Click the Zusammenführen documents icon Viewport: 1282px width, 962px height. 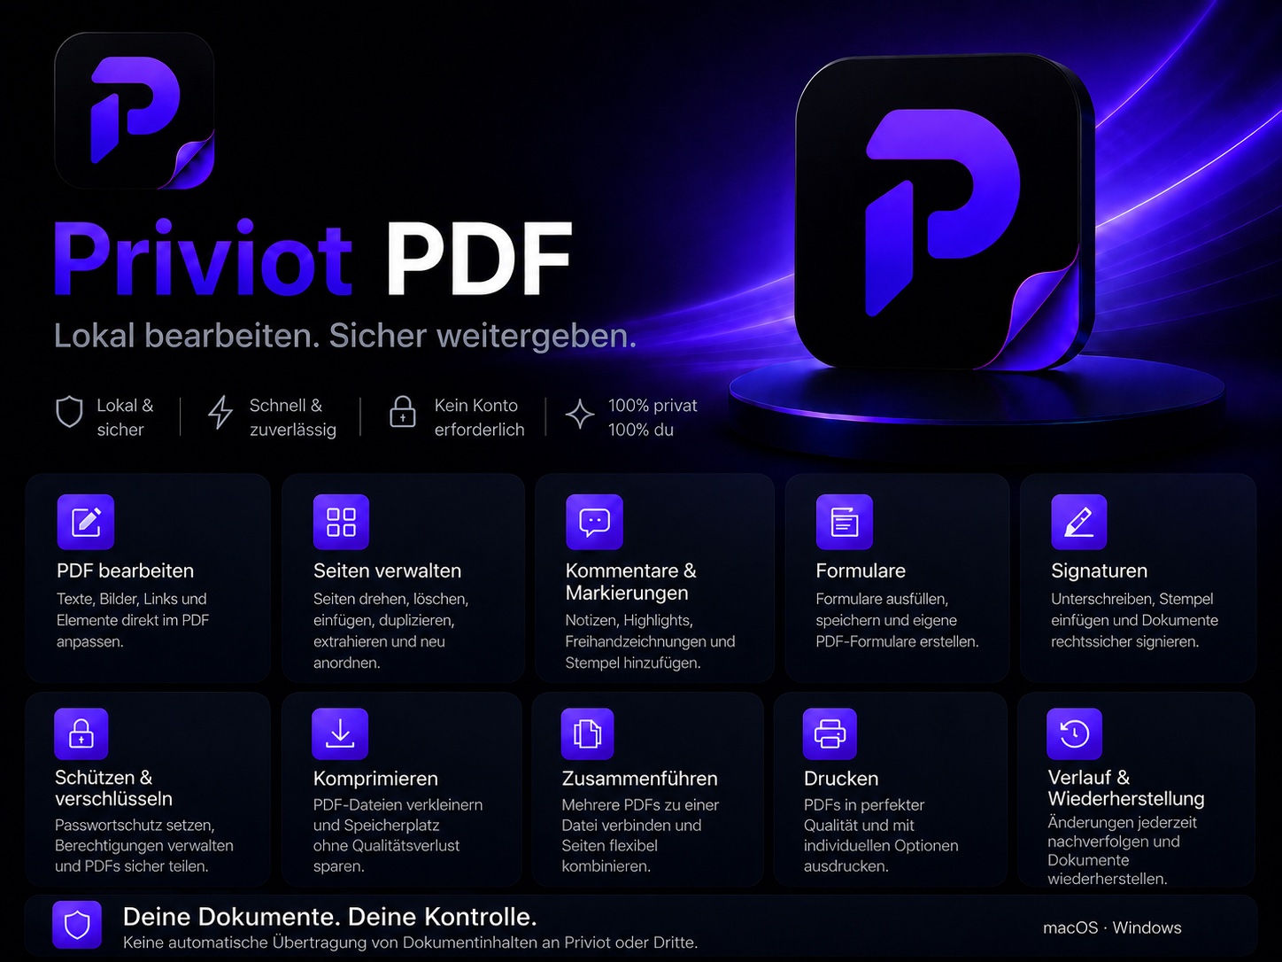pyautogui.click(x=587, y=733)
